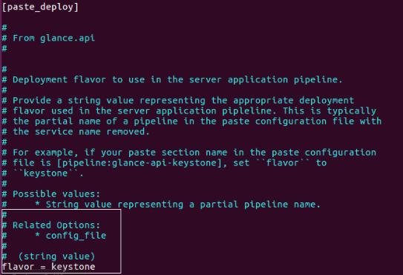Click the misspelled word 'pipleline'
The width and height of the screenshot is (403, 275).
click(246, 111)
